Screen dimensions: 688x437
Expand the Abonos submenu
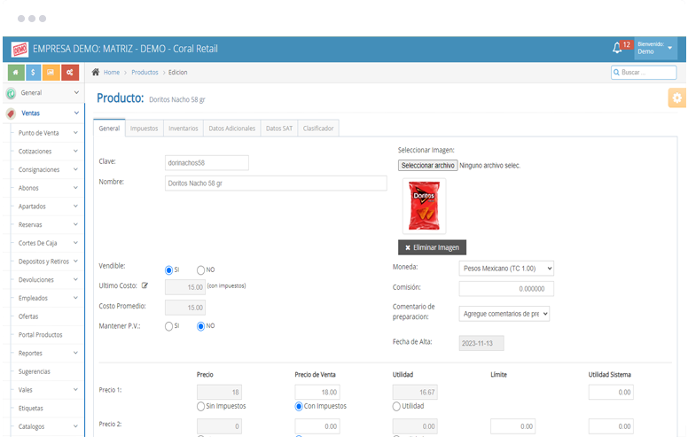(x=75, y=188)
